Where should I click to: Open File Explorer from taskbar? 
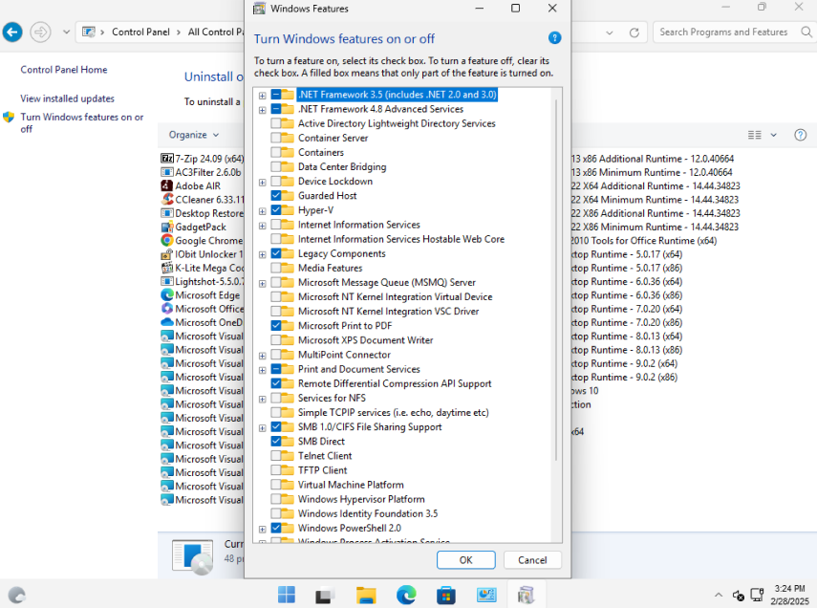coord(366,595)
